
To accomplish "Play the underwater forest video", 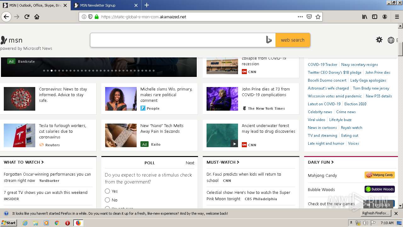I will tap(234, 144).
